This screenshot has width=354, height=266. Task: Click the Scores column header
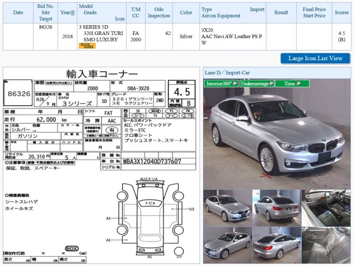(342, 13)
